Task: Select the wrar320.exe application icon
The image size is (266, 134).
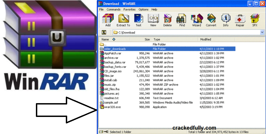Action: tap(102, 107)
